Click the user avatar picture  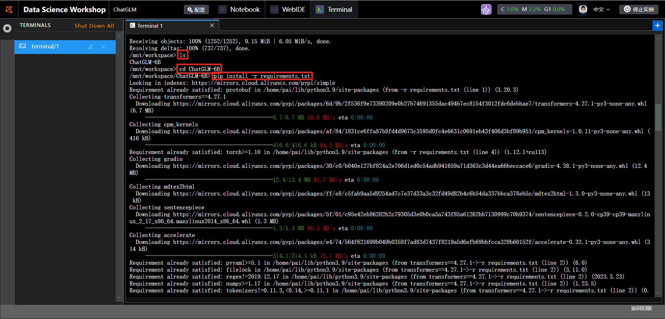583,9
